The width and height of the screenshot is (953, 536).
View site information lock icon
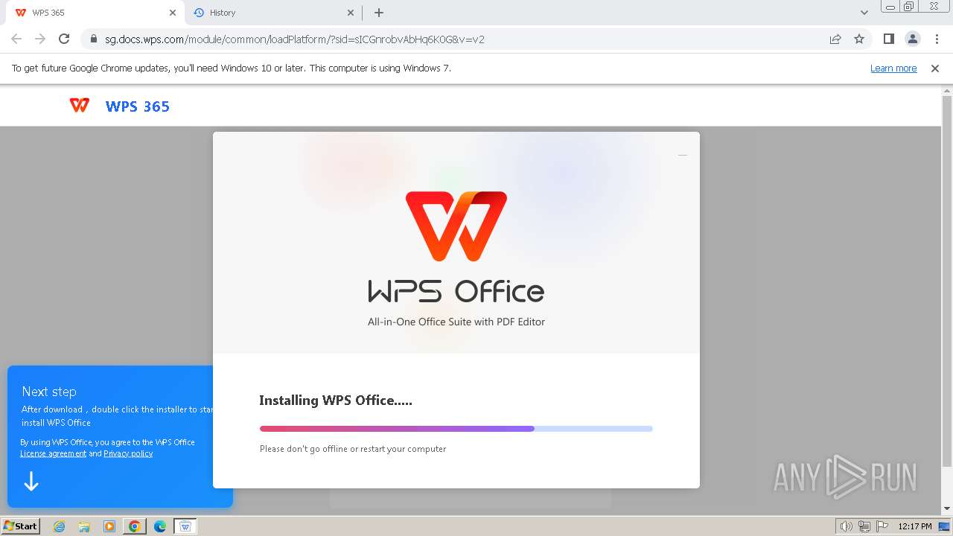[x=93, y=39]
